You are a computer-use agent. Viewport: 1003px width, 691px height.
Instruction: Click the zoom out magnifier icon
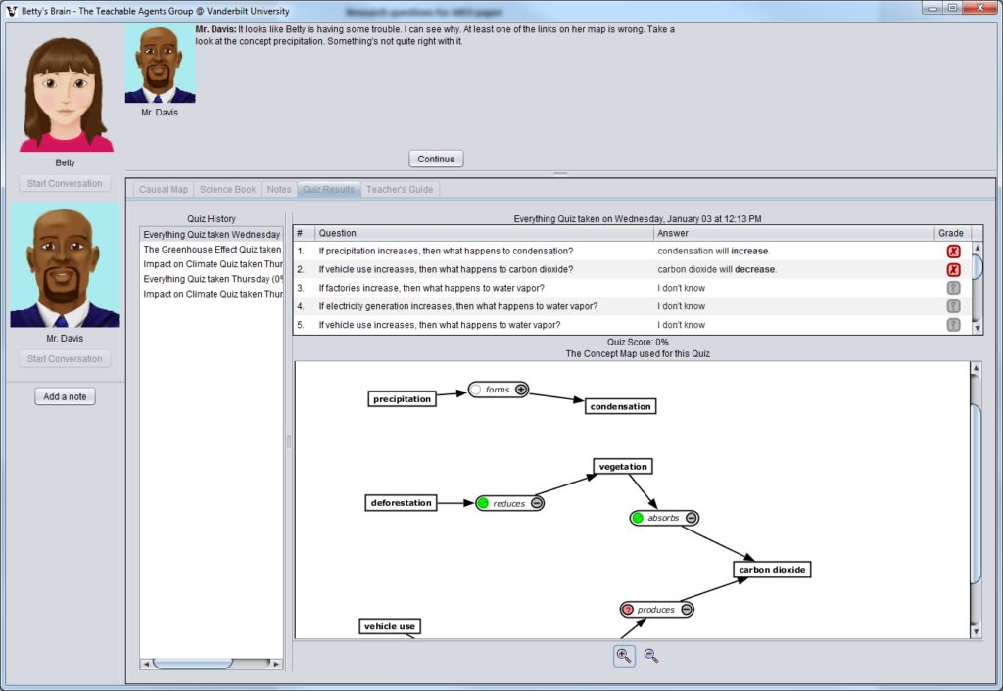(x=650, y=656)
